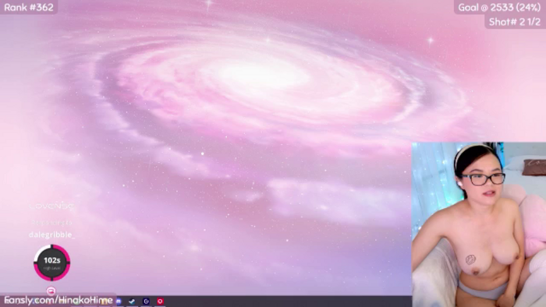
Task: Click the LOVENSE logo text
Action: click(x=51, y=206)
